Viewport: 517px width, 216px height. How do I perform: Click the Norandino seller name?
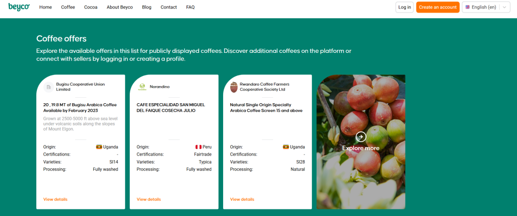pyautogui.click(x=160, y=87)
